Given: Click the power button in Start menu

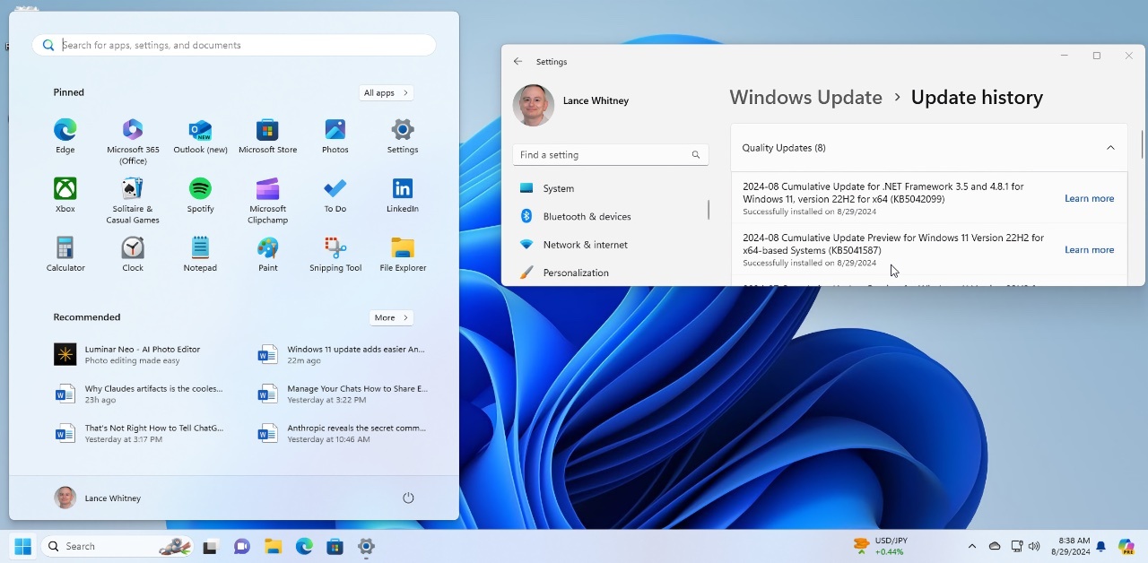Looking at the screenshot, I should [x=408, y=498].
